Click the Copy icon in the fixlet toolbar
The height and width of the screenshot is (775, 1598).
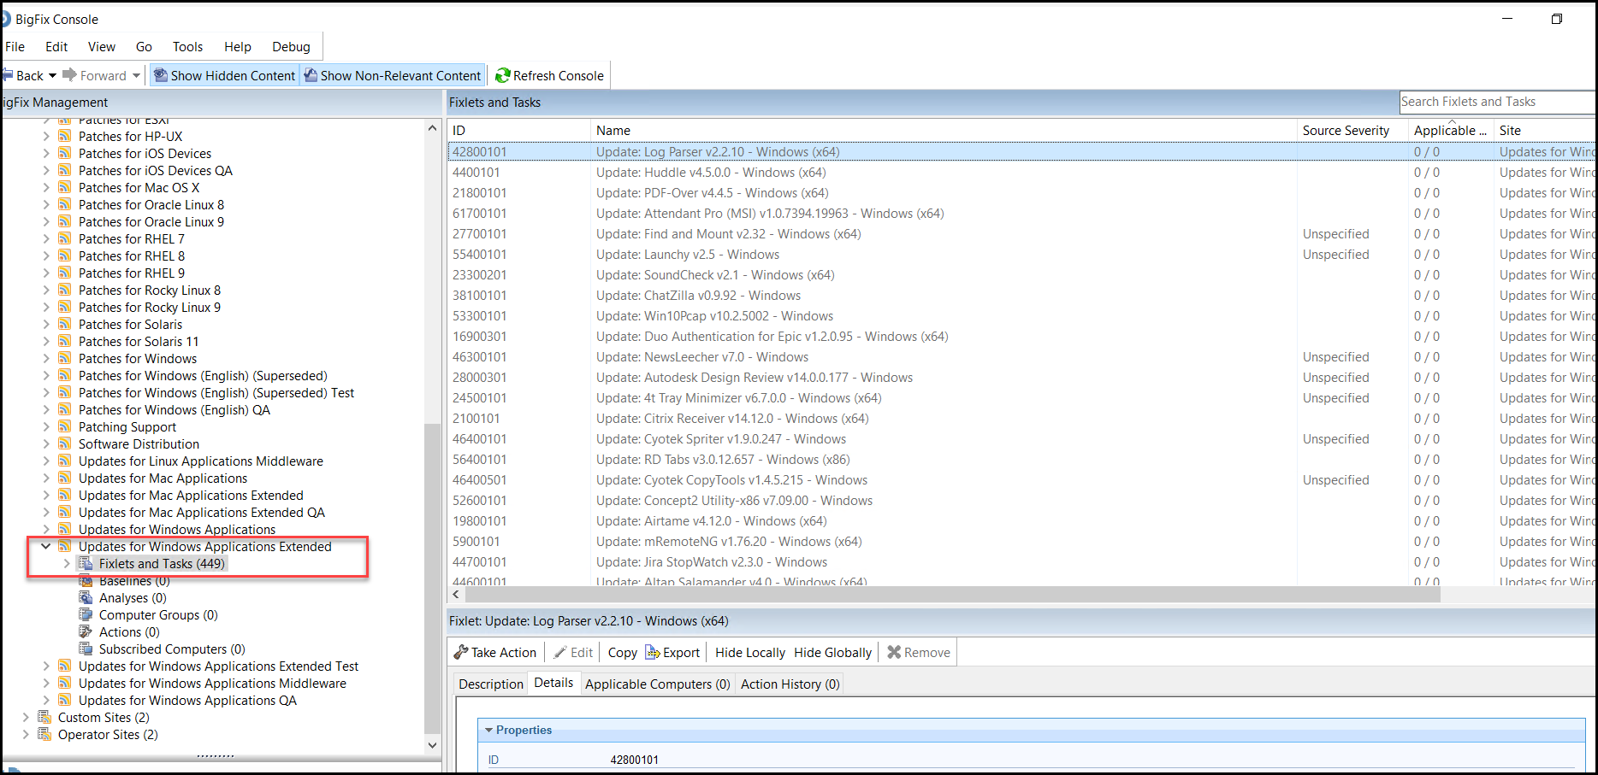pos(621,652)
